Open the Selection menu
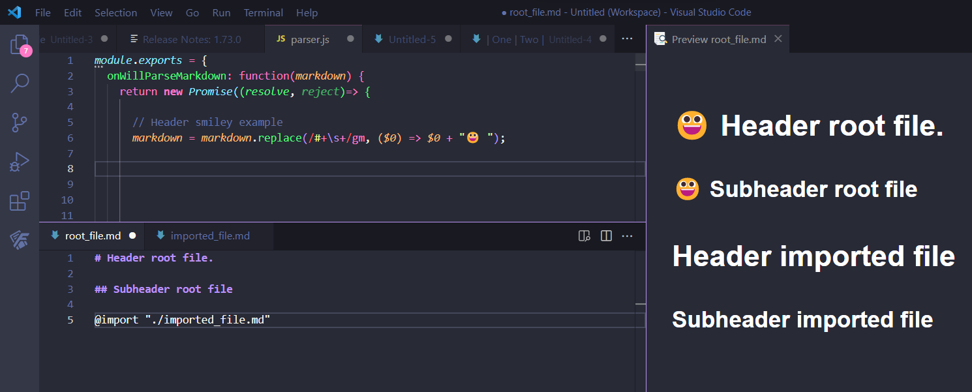This screenshot has height=392, width=972. pyautogui.click(x=115, y=12)
